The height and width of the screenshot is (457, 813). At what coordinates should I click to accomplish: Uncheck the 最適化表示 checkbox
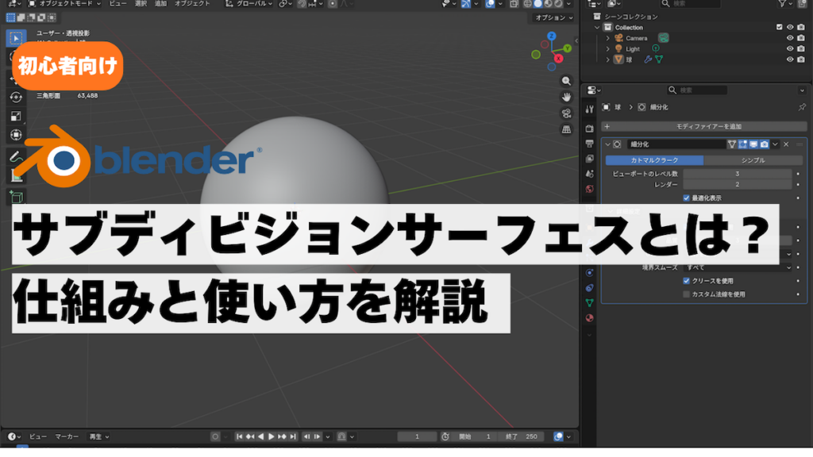[687, 198]
